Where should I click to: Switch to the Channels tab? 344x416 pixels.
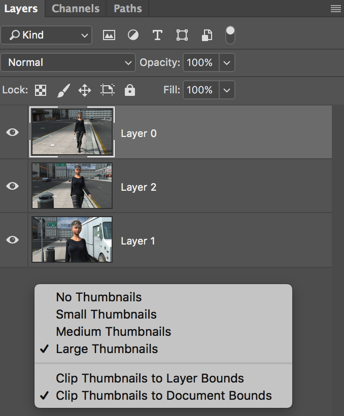75,8
